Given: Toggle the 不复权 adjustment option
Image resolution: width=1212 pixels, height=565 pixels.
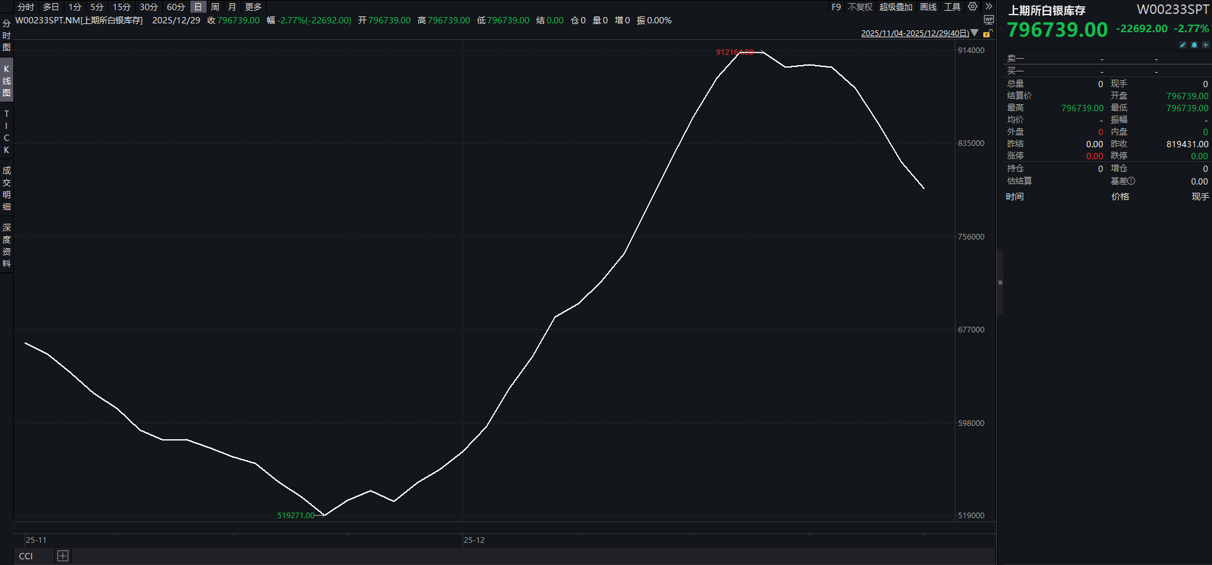Looking at the screenshot, I should click(860, 7).
